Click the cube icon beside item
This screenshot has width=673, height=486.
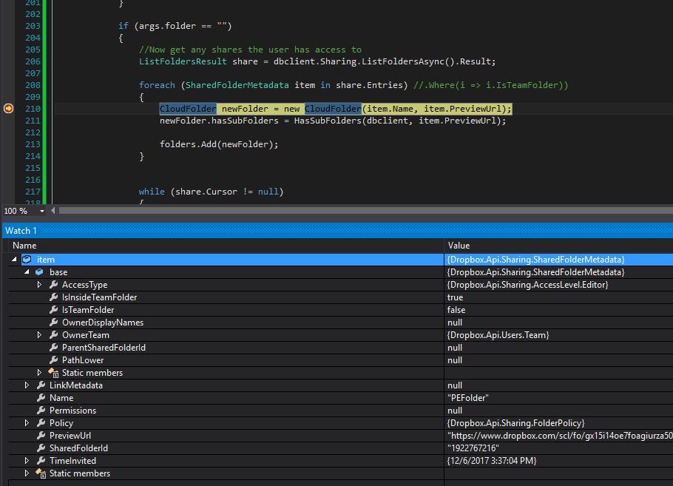coord(27,260)
